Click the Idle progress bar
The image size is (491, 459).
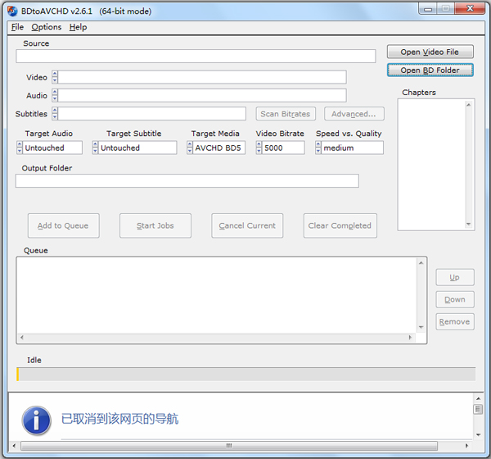246,375
